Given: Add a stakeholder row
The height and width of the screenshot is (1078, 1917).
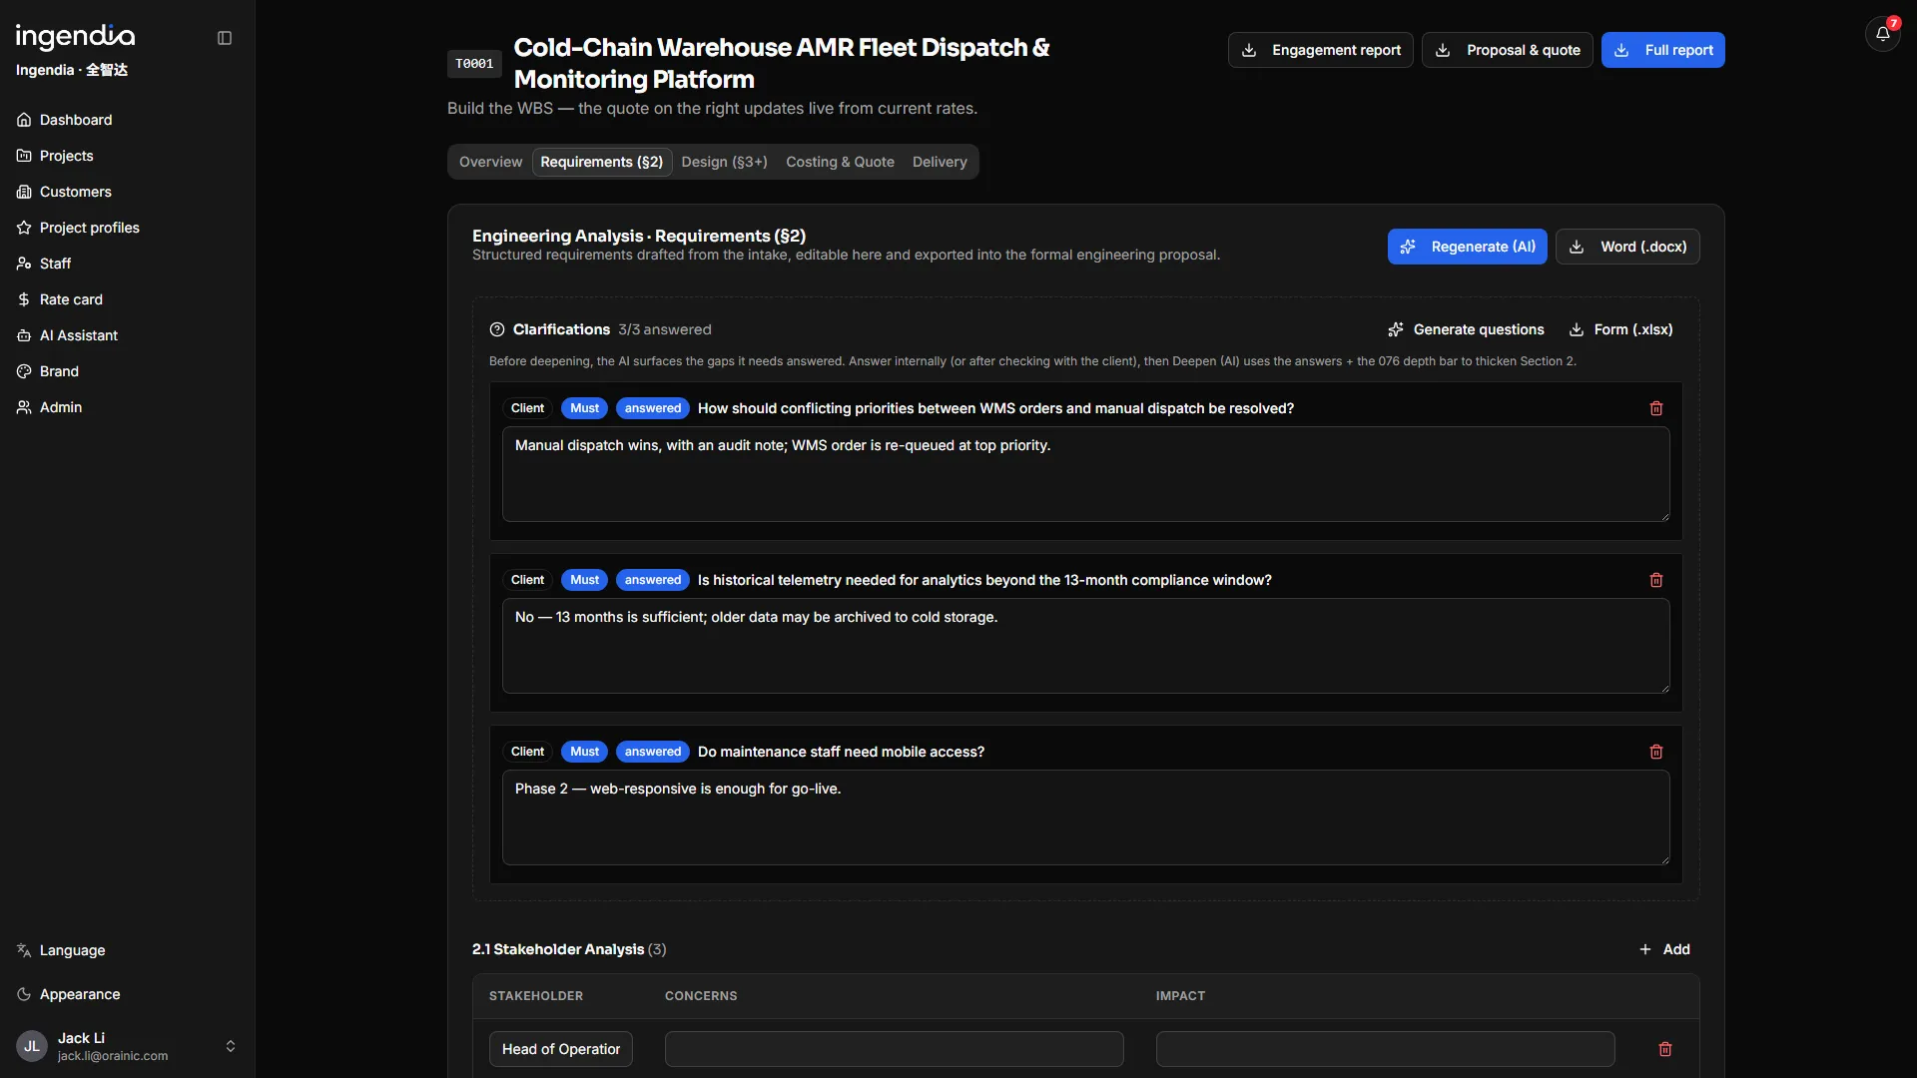Looking at the screenshot, I should click(x=1664, y=949).
